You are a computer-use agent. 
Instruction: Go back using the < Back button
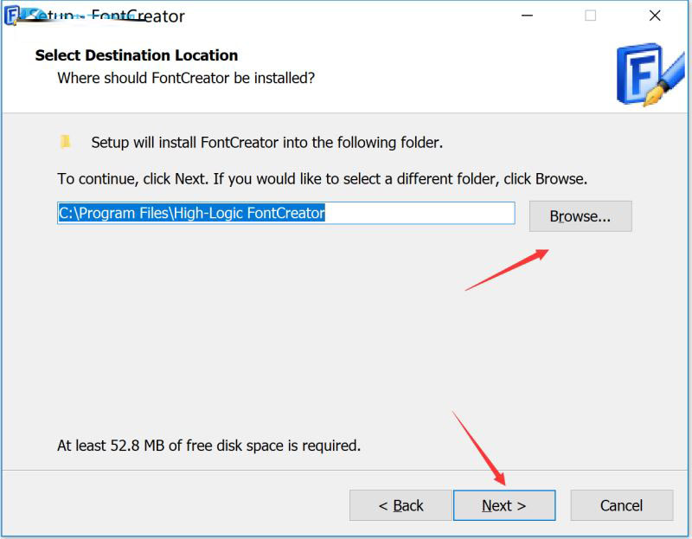click(x=400, y=505)
